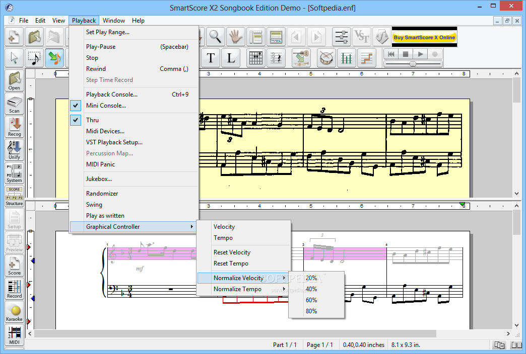The image size is (526, 354).
Task: Select Swing menu item
Action: tap(134, 204)
